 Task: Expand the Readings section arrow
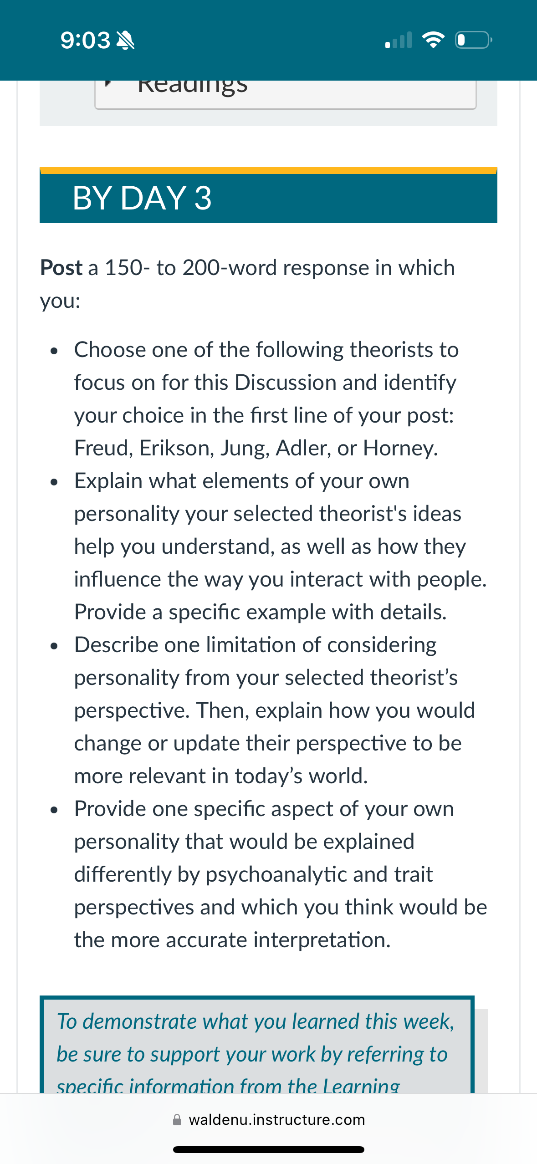[x=108, y=83]
